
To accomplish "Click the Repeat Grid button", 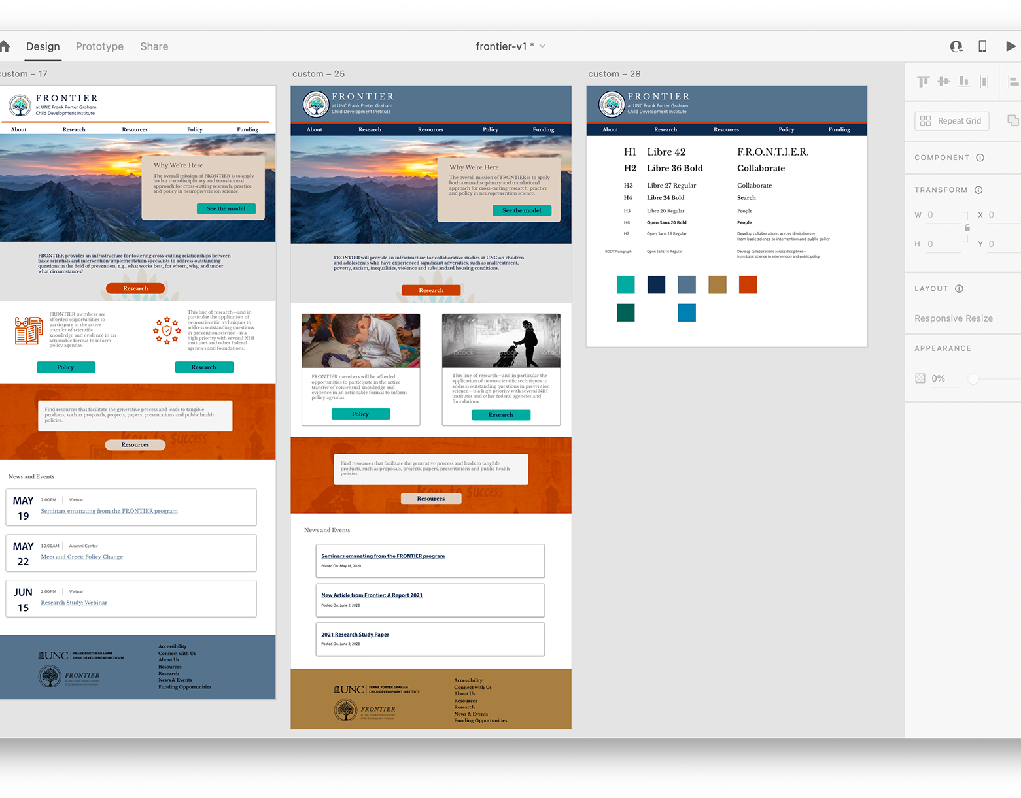I will pos(952,121).
